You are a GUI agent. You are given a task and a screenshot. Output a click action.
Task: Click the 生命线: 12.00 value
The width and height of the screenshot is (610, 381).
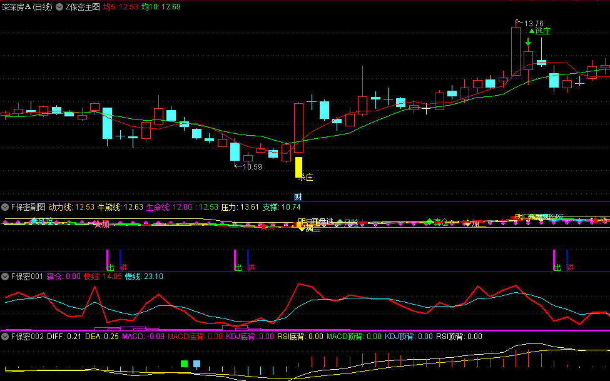[169, 207]
